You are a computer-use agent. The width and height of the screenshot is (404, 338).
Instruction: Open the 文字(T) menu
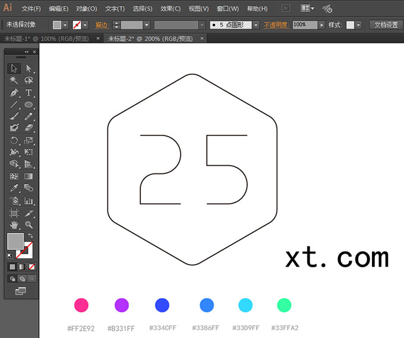click(115, 9)
